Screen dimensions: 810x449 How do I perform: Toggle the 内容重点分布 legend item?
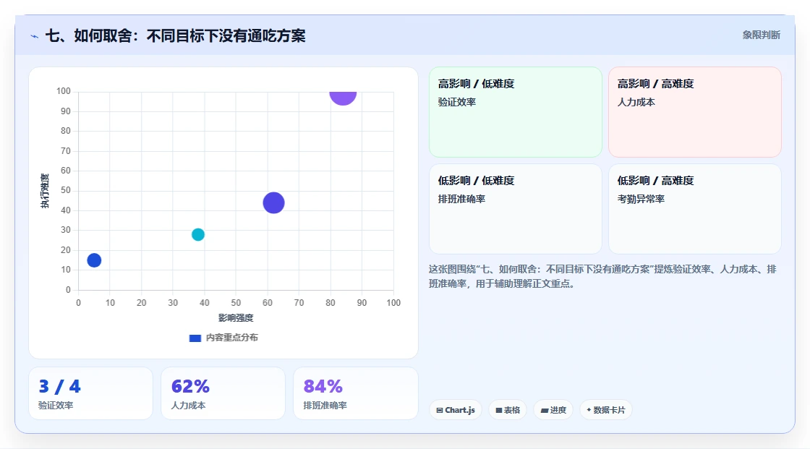click(x=223, y=338)
